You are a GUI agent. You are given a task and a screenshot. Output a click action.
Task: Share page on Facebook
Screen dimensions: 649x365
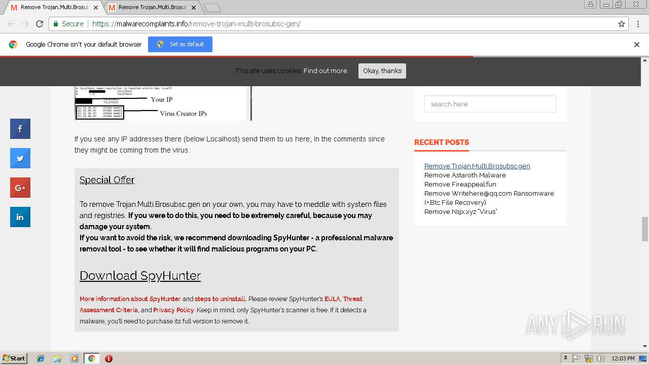[20, 129]
